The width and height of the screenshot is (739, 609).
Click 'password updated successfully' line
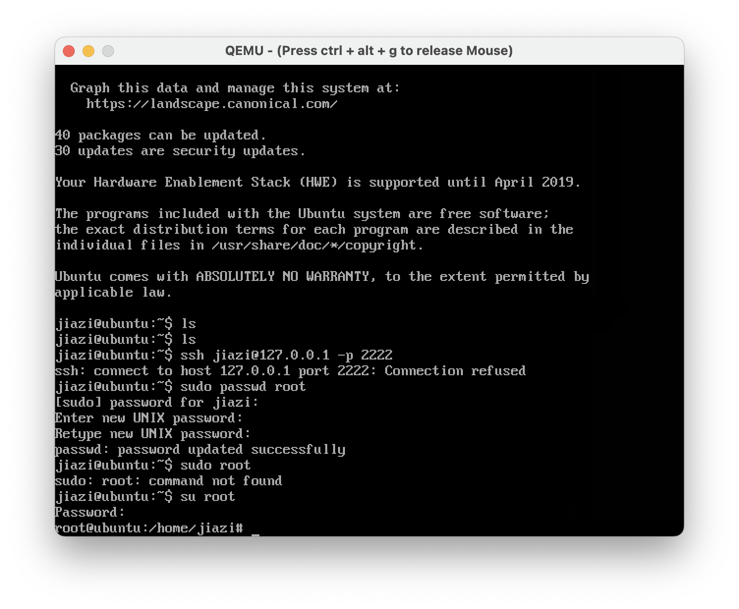(200, 450)
